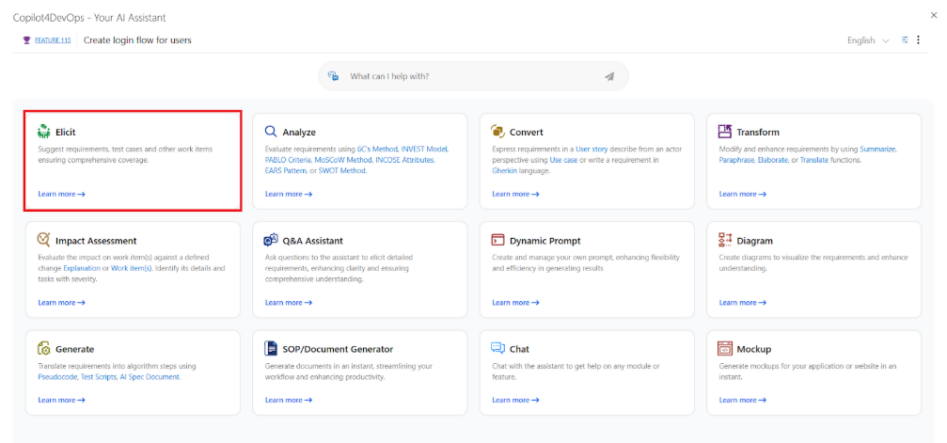Type in the 'What can I help with?' field

474,76
